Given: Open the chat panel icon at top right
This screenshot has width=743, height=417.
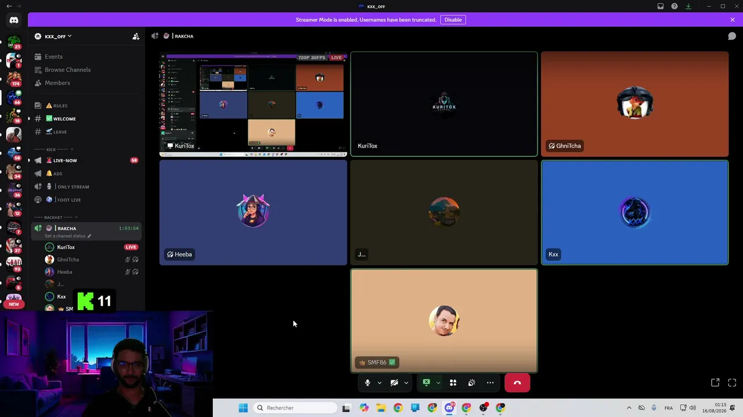Looking at the screenshot, I should (x=732, y=36).
